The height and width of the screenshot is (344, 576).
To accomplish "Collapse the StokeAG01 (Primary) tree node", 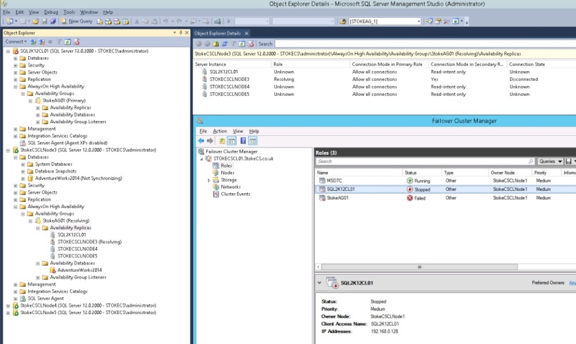I will pyautogui.click(x=29, y=101).
